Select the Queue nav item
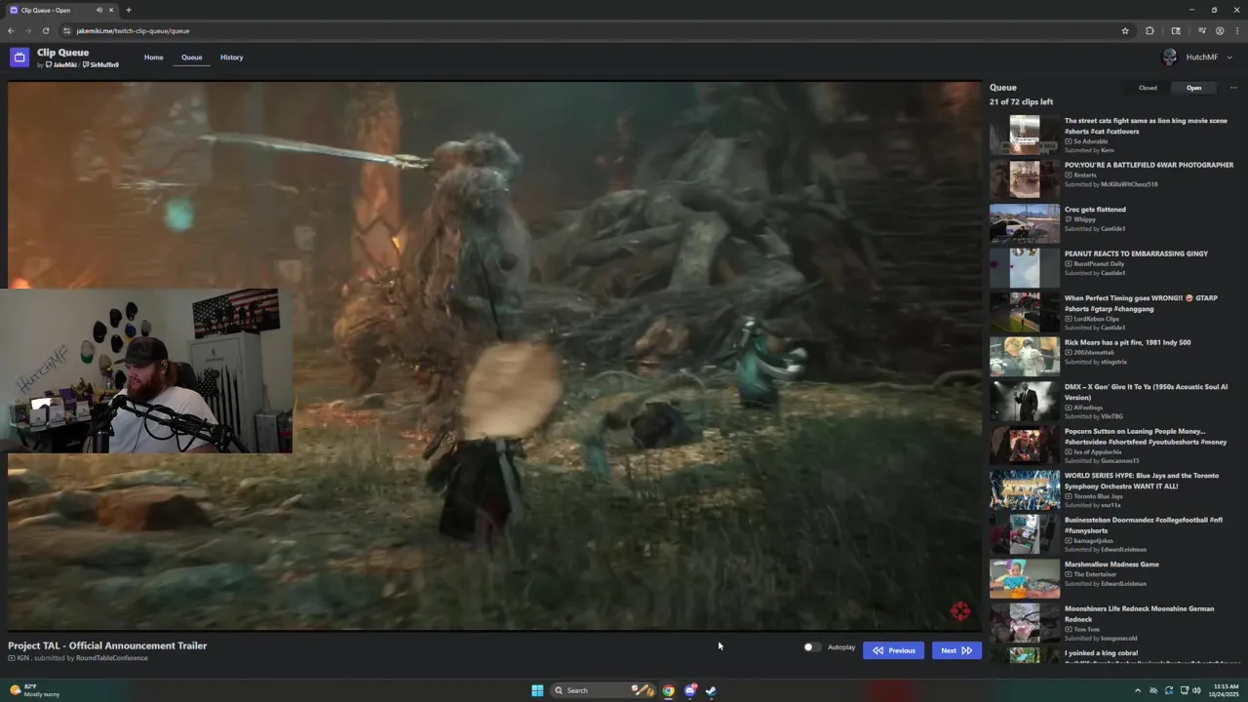 tap(191, 58)
